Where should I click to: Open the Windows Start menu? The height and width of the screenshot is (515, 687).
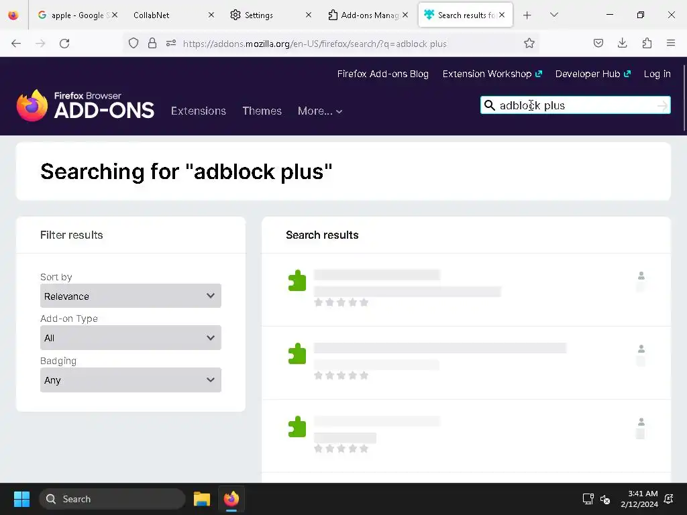tap(21, 499)
